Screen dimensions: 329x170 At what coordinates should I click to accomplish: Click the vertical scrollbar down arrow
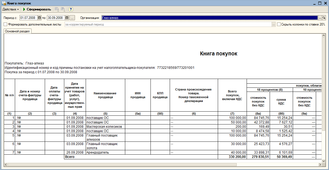tap(323, 161)
